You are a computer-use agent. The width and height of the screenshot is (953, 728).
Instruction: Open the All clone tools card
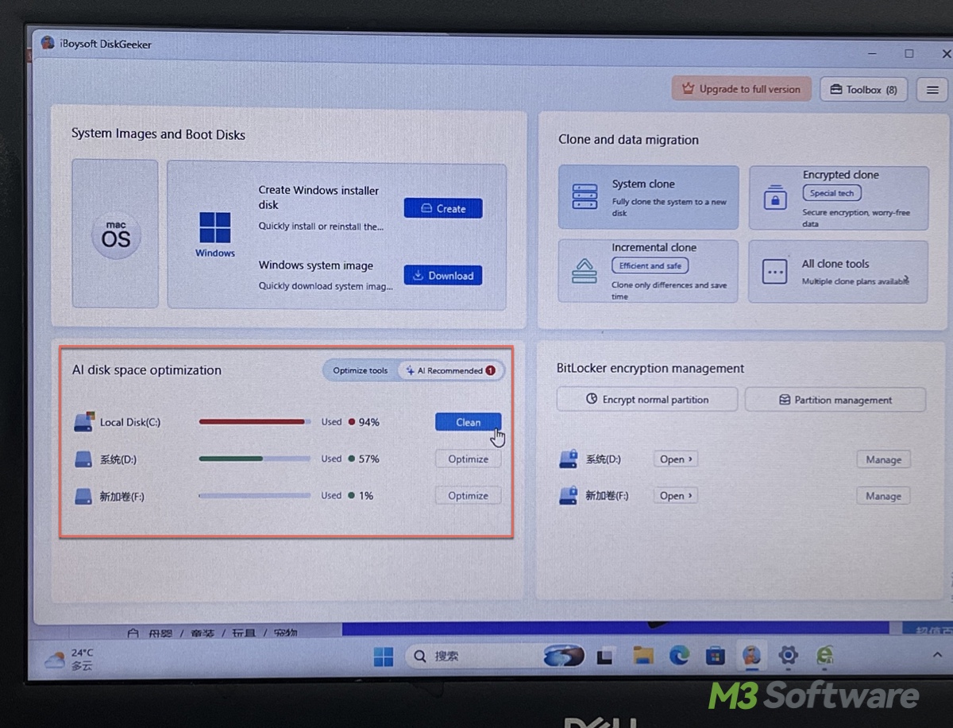coord(839,271)
